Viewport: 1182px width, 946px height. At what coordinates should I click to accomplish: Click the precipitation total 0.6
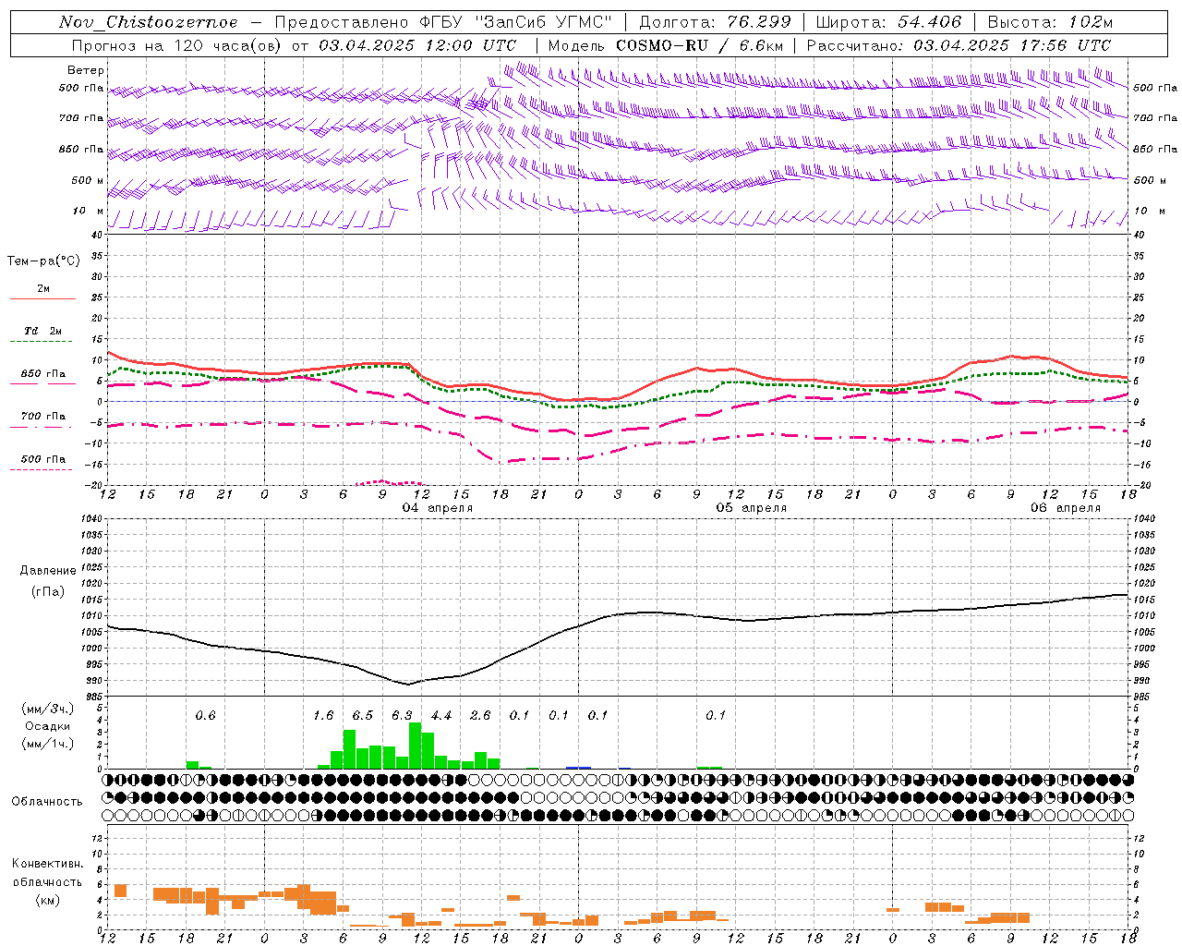click(x=205, y=715)
